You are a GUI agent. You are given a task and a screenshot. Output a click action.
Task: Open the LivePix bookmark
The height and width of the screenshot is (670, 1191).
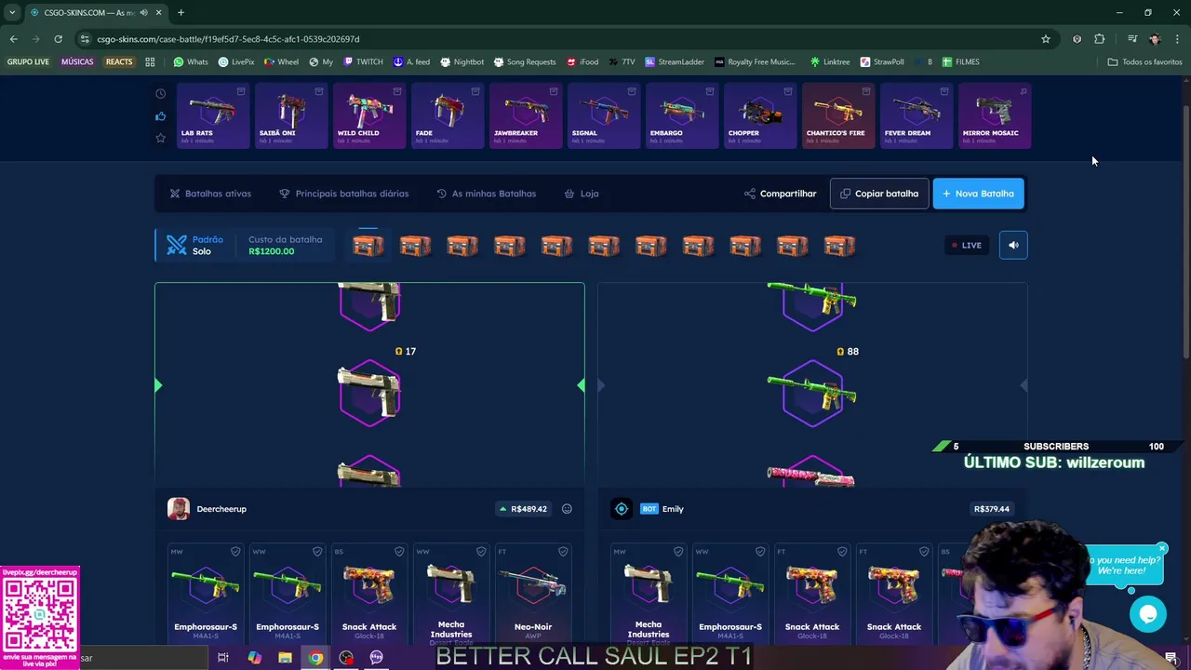(x=236, y=62)
